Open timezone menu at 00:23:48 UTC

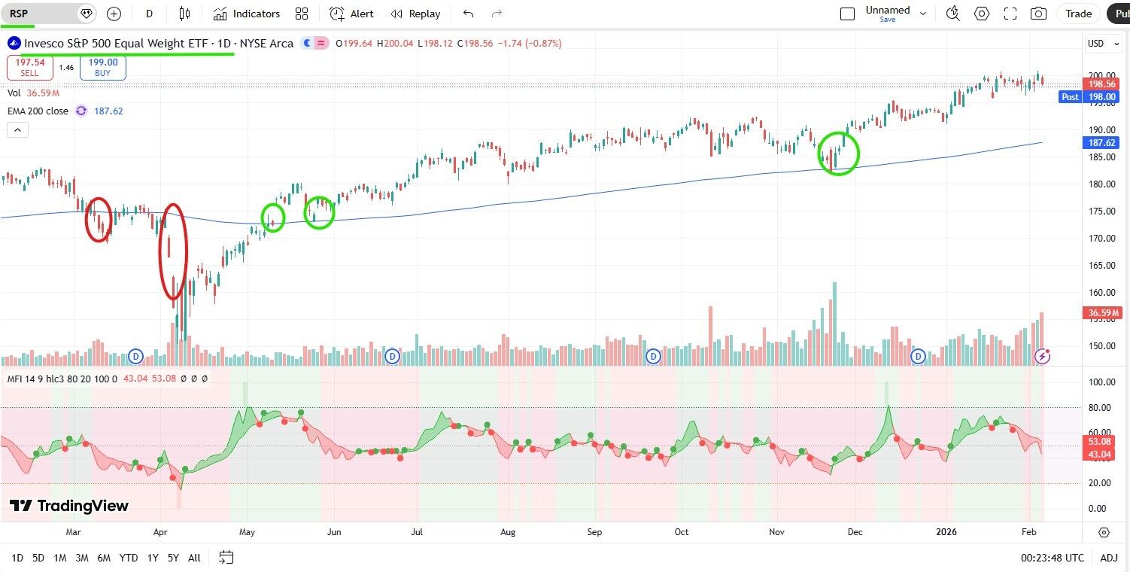(x=1053, y=558)
